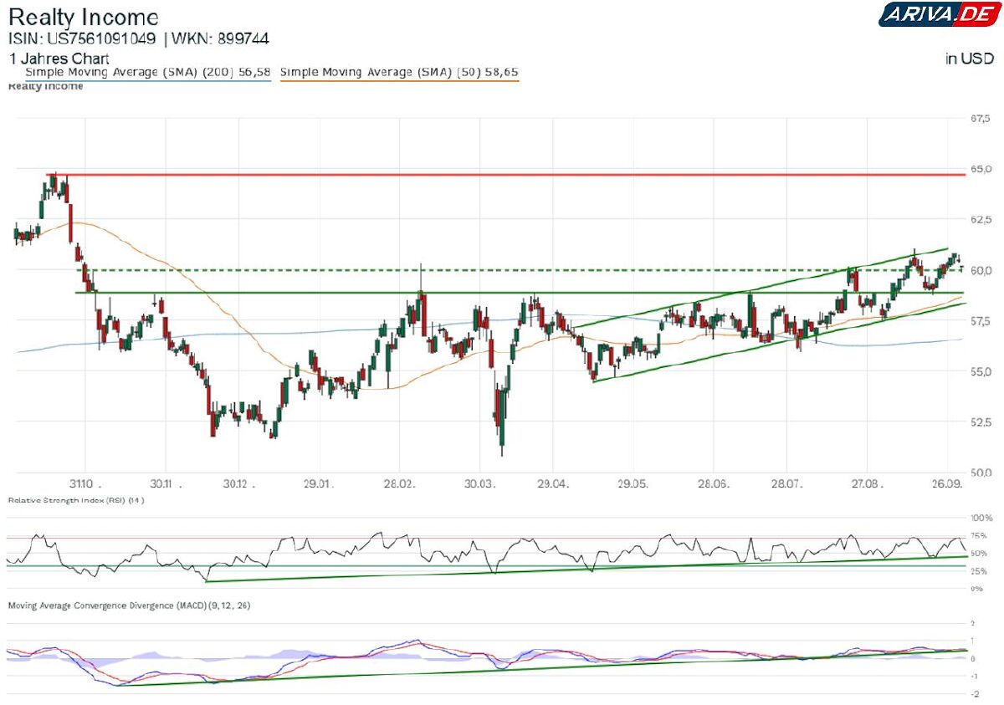Click the 57,5 price axis label

(981, 320)
